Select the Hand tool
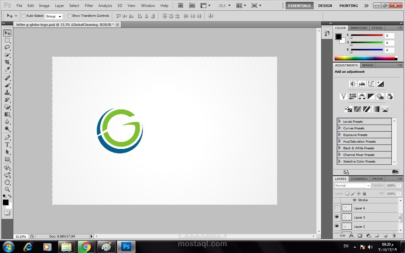Image resolution: width=405 pixels, height=253 pixels. coord(7,182)
